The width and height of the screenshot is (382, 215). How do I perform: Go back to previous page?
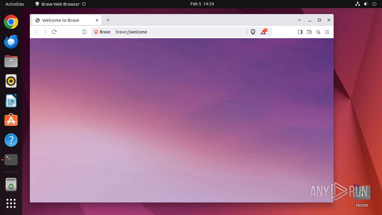pyautogui.click(x=36, y=32)
